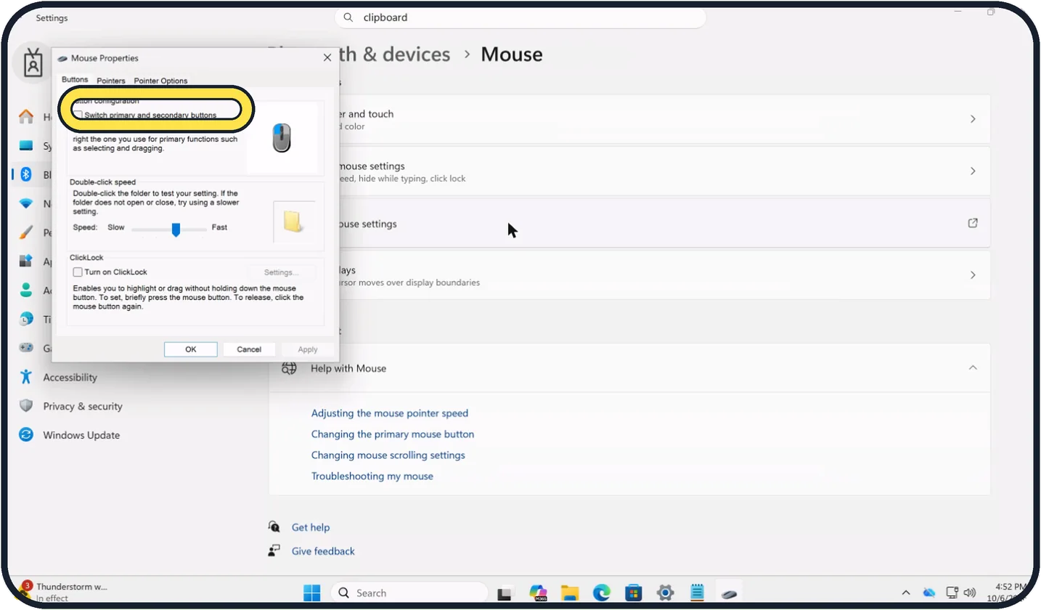This screenshot has width=1041, height=610.
Task: Click the user account avatar in Settings
Action: pos(33,62)
